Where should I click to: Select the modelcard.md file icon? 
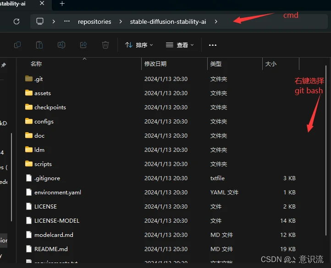29,235
